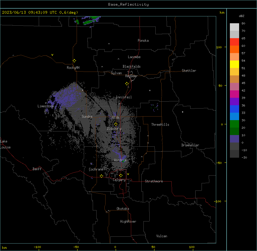257x251 pixels.
Task: Click the Lake Louise label
Action: pos(5,144)
